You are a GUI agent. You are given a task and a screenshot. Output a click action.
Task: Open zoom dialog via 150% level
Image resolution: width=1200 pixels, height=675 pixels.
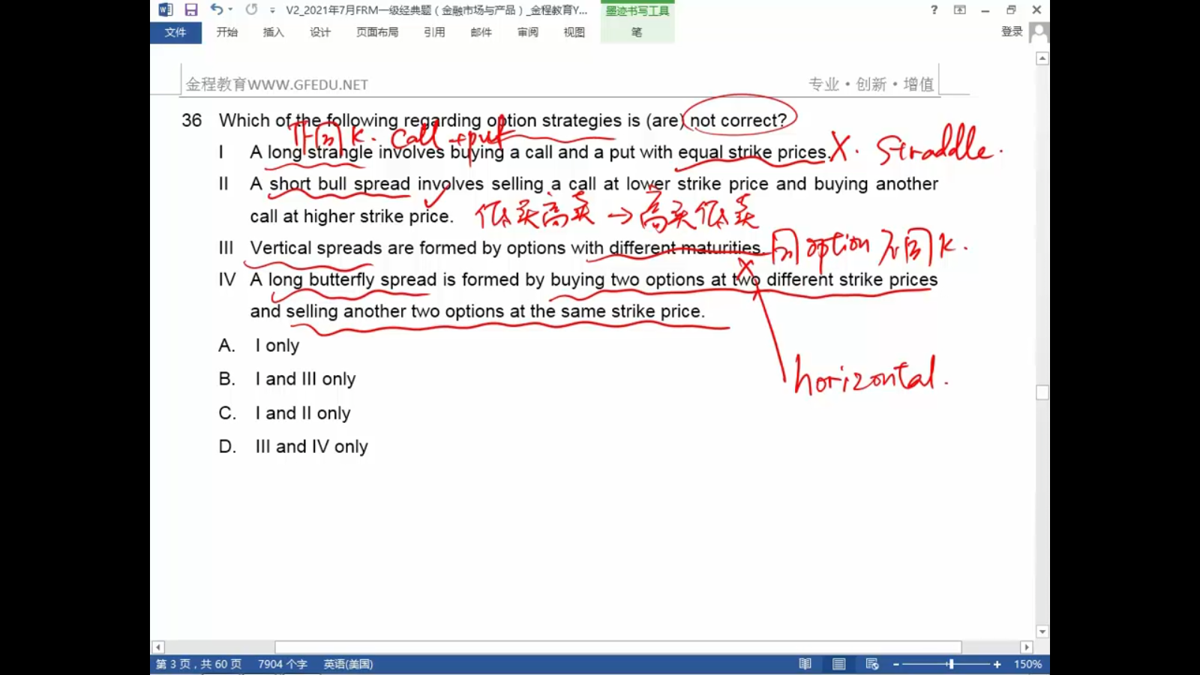pos(1027,664)
